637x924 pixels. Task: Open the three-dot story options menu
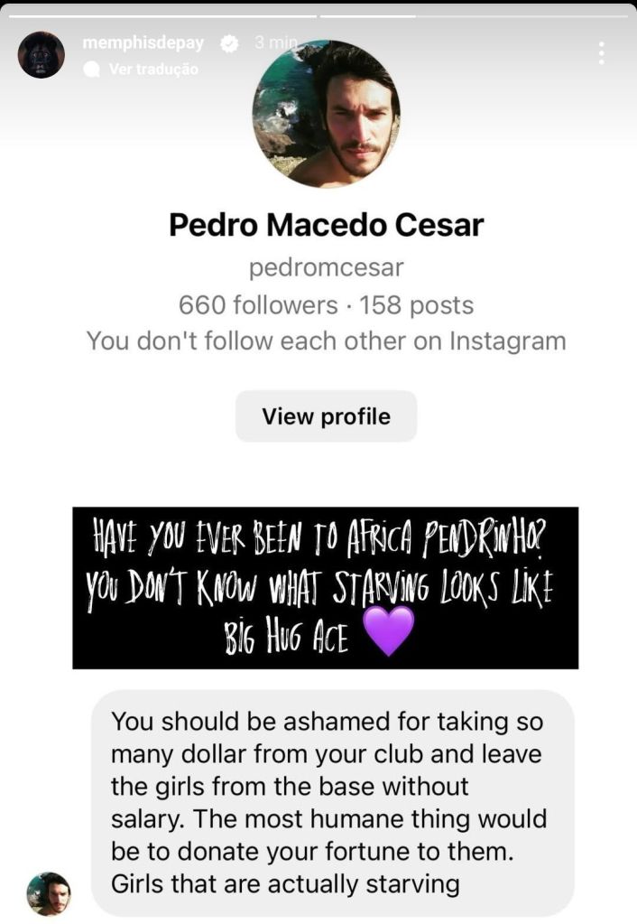click(601, 52)
